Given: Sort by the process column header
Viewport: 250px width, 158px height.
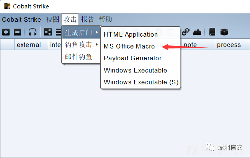Looking at the screenshot, I should click(231, 45).
